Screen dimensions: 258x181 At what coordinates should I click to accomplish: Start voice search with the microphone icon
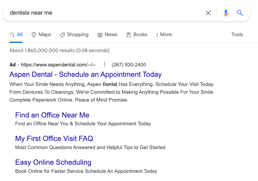tap(226, 13)
